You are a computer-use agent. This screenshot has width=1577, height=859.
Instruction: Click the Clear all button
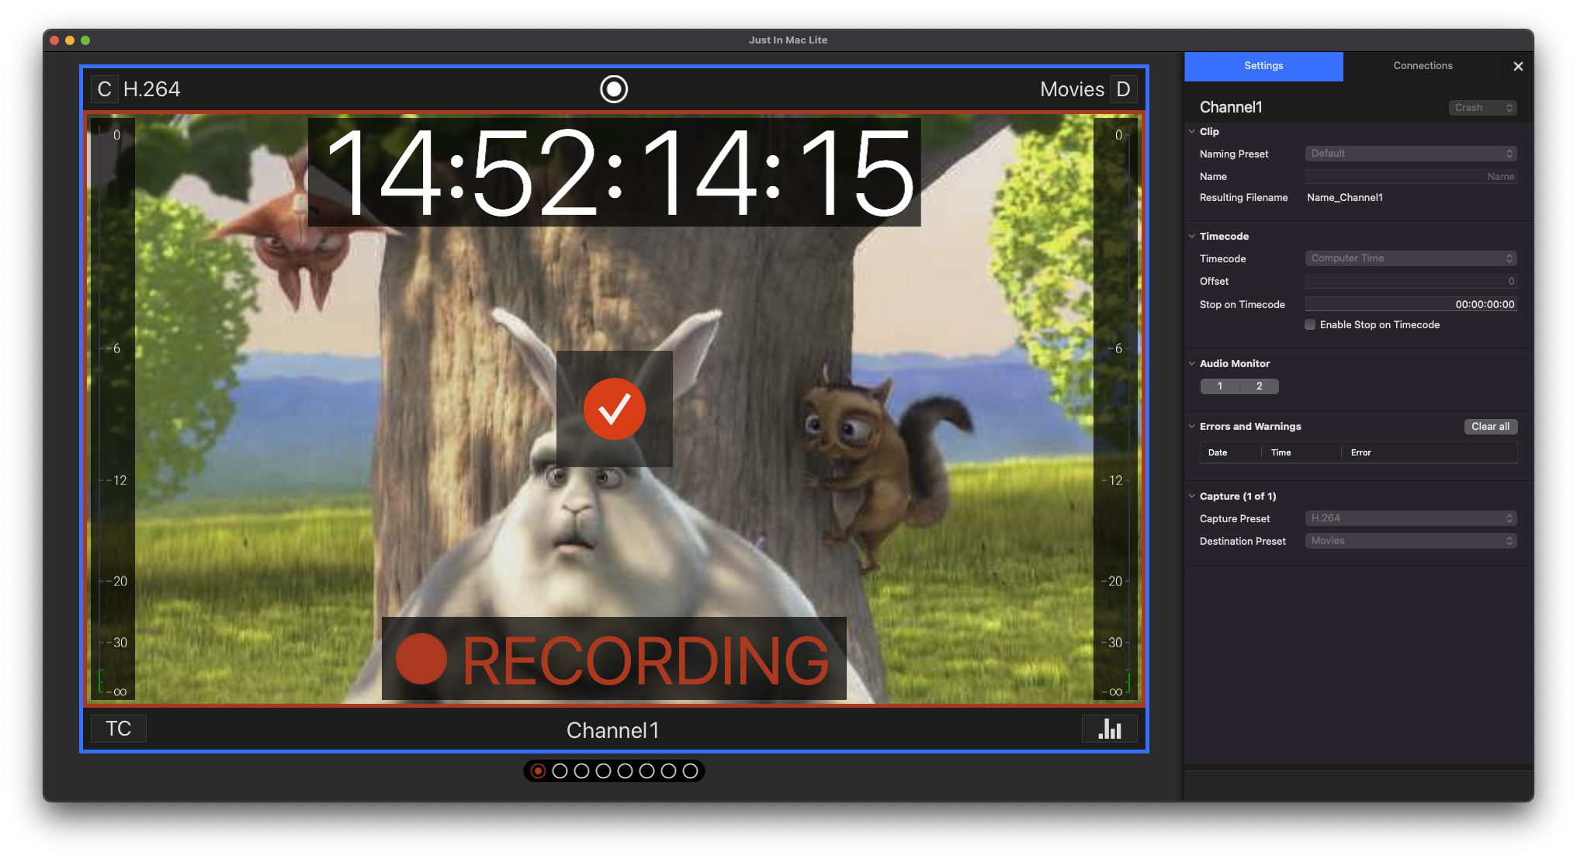tap(1490, 426)
